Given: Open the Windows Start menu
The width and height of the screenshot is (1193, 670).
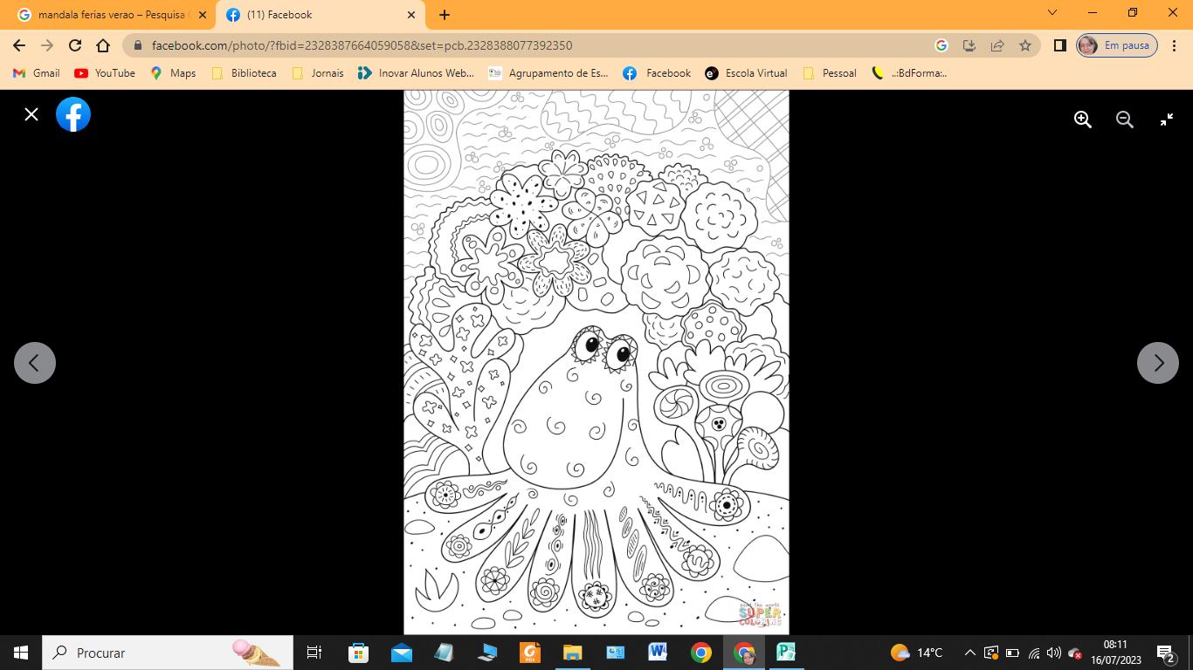Looking at the screenshot, I should point(21,653).
